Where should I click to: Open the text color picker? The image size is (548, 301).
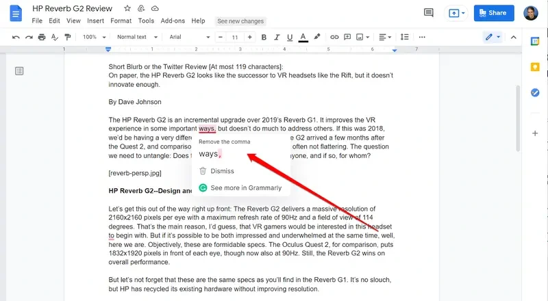[x=303, y=37]
